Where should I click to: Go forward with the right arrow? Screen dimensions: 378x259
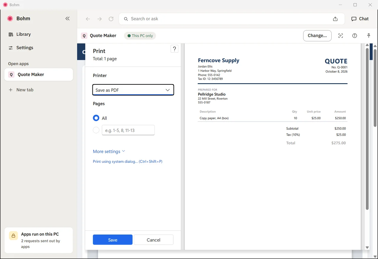(100, 19)
